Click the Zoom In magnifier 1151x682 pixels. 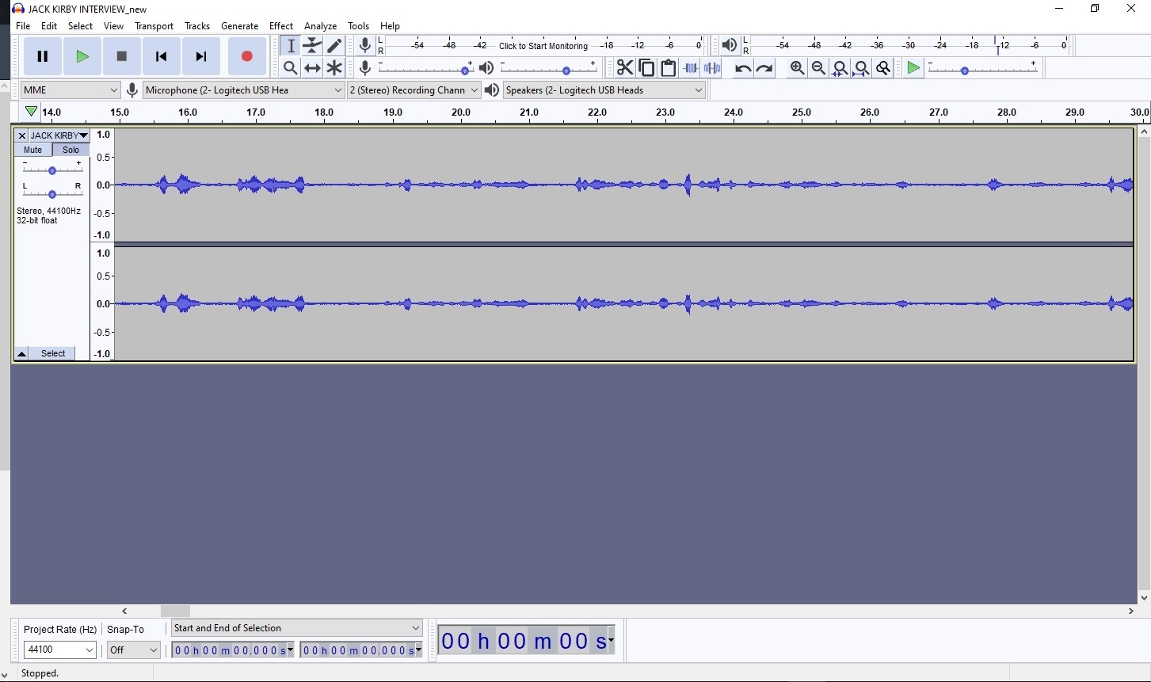797,68
